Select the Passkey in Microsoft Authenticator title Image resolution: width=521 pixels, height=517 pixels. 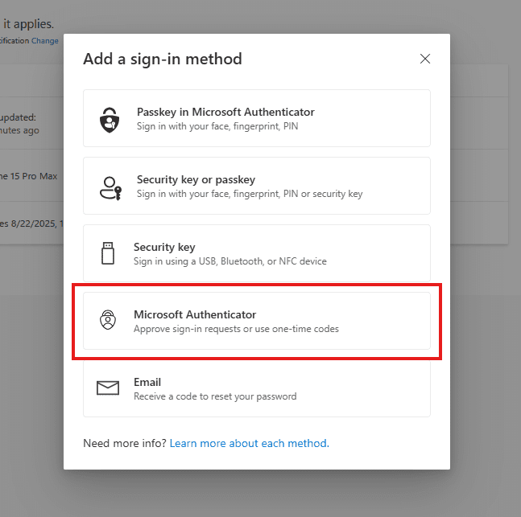pyautogui.click(x=225, y=112)
